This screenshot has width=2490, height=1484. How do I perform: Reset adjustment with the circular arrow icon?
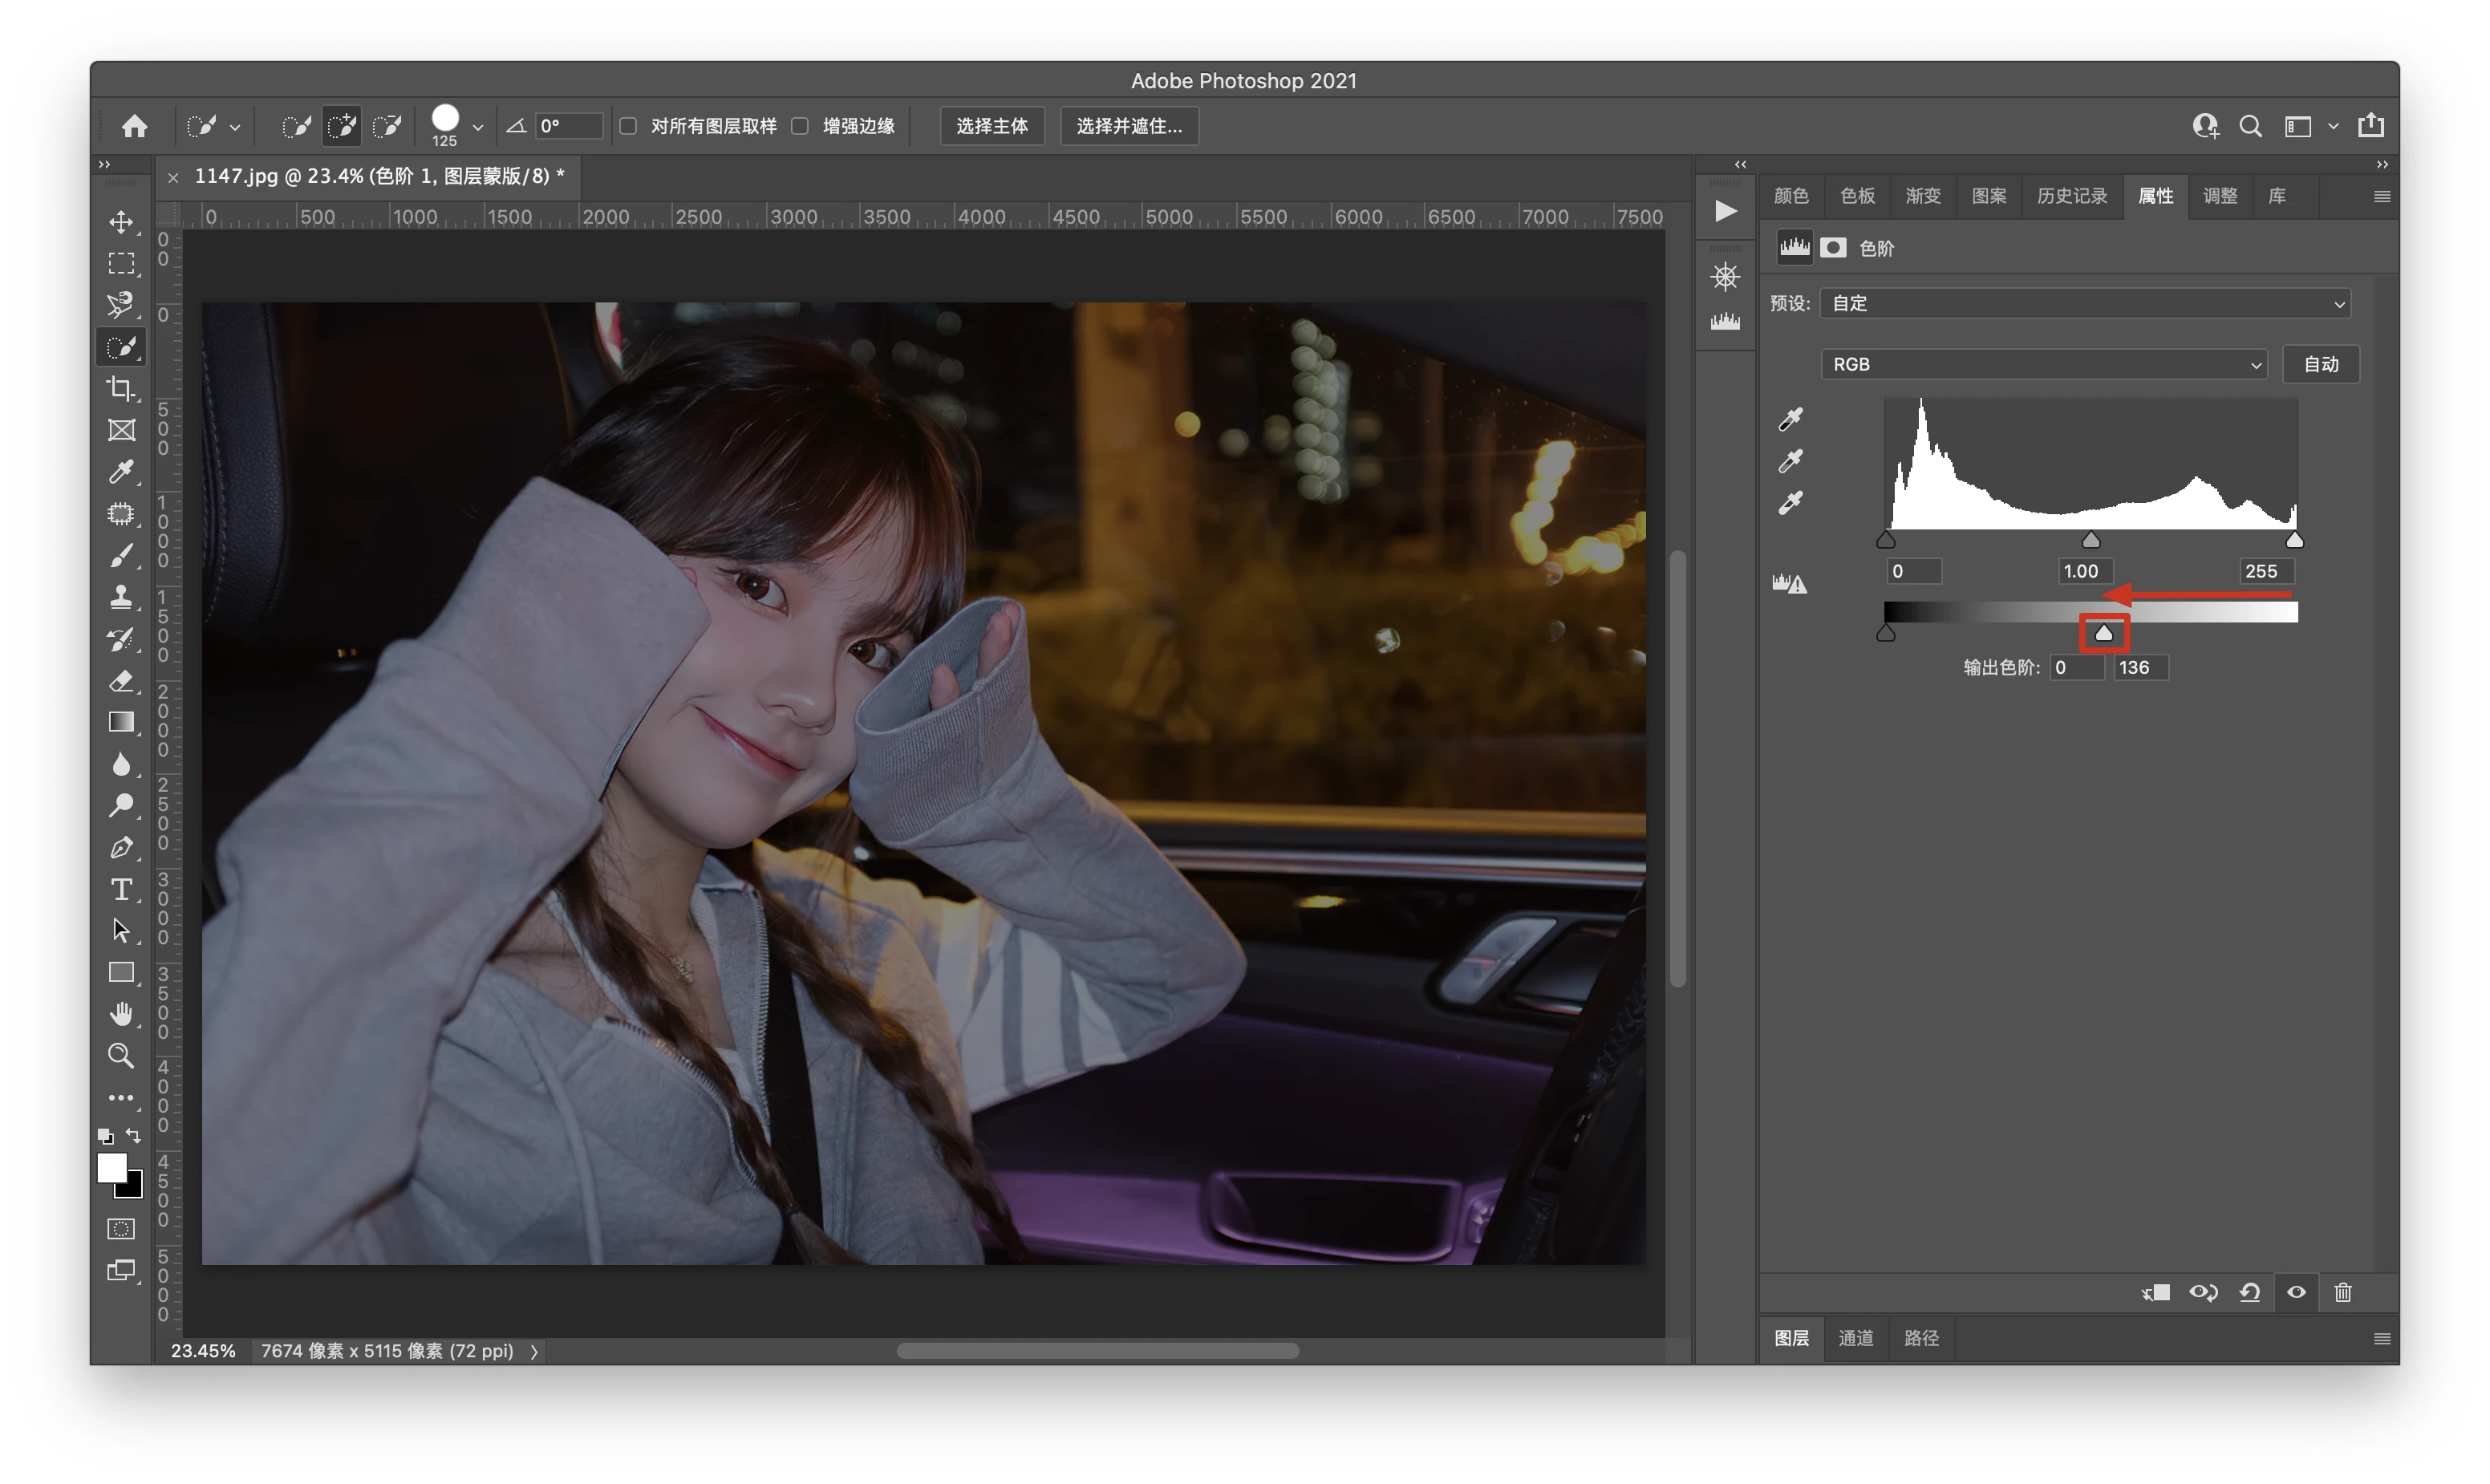tap(2250, 1292)
